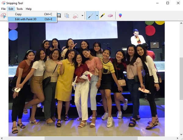Screen dimensions: 183x140
Task: Click the Snipping Tool title bar icon
Action: (x=3, y=3)
